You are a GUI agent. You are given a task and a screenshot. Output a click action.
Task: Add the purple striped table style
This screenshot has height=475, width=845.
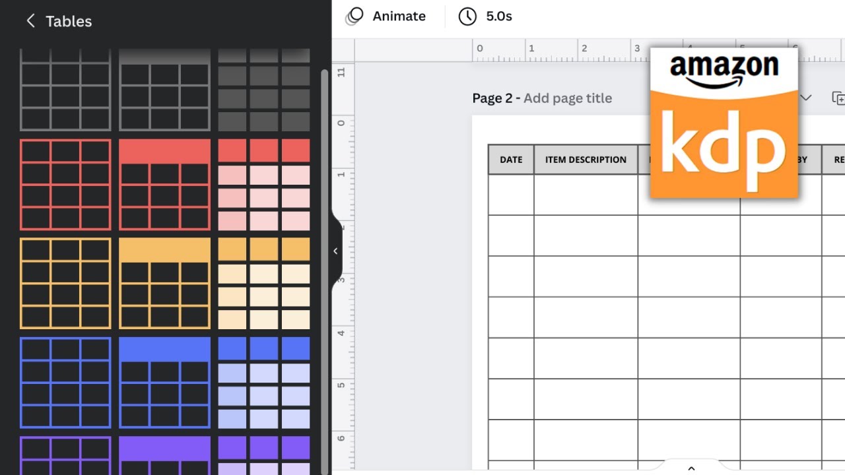point(264,455)
